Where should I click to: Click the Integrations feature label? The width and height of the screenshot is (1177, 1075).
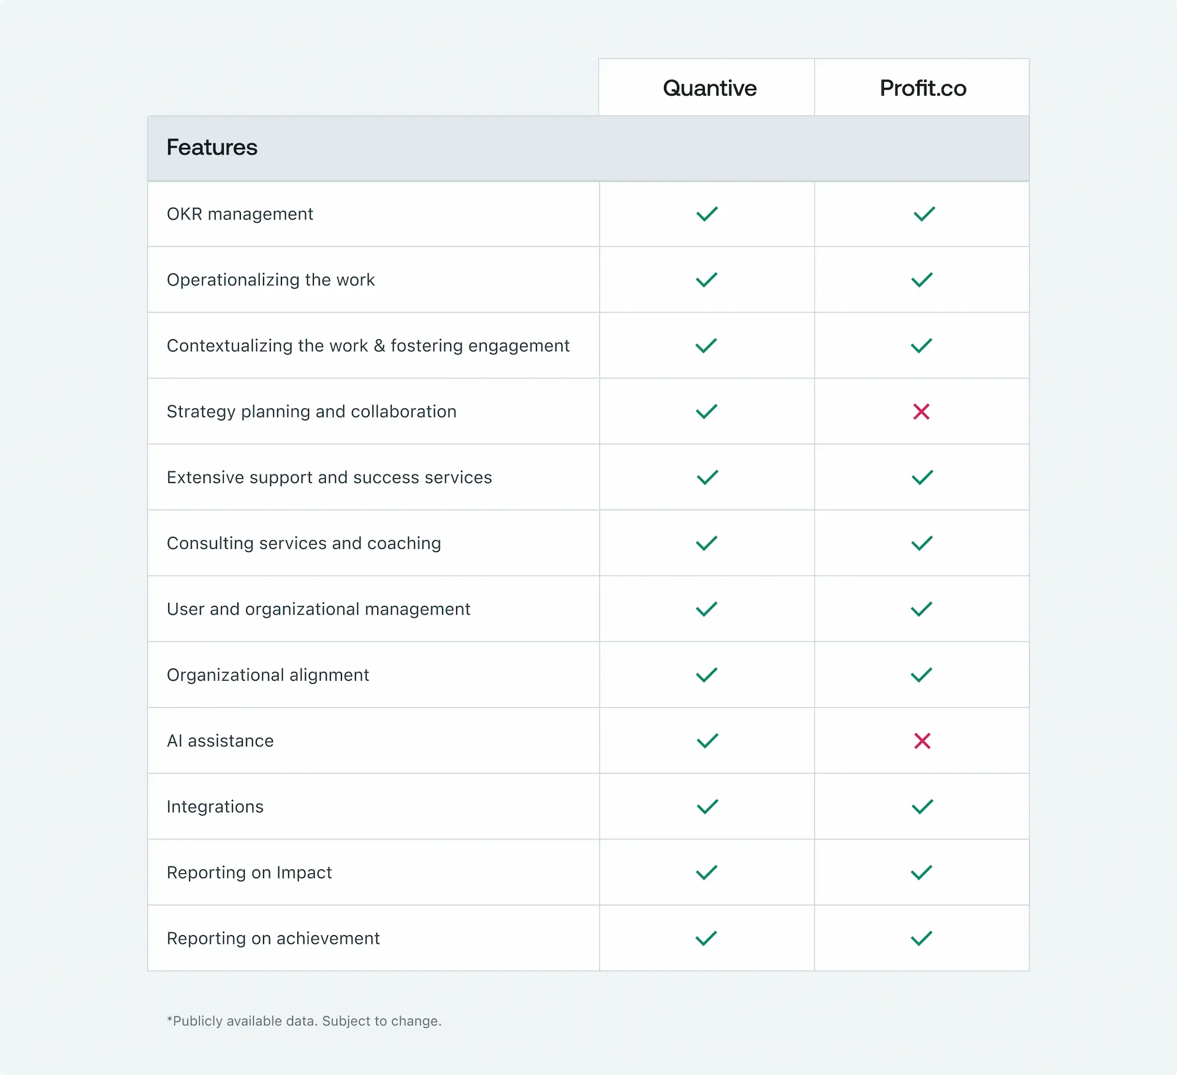215,806
